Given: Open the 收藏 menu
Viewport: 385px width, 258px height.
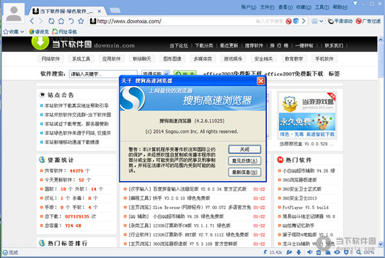Looking at the screenshot, I should 304,7.
